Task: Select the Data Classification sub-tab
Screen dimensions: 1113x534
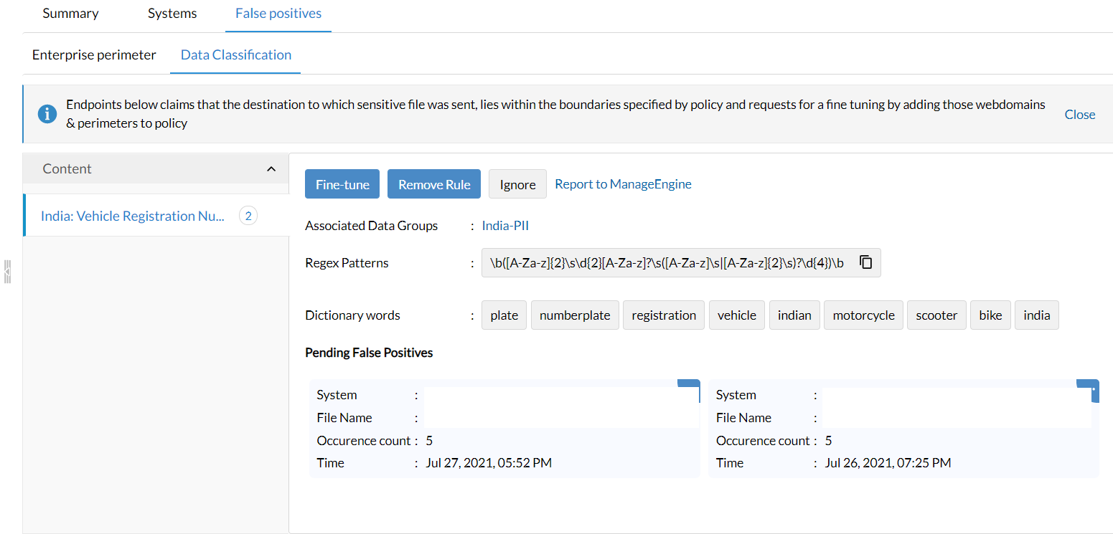Action: click(235, 55)
